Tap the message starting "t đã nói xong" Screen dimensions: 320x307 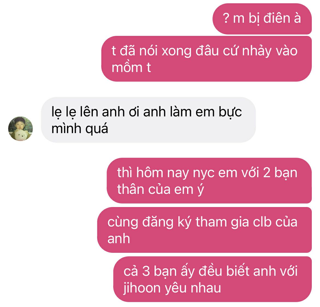pos(206,59)
